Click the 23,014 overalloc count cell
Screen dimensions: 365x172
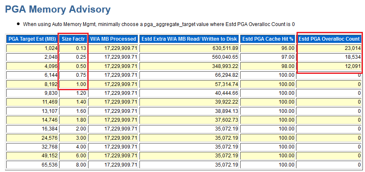tap(329, 48)
